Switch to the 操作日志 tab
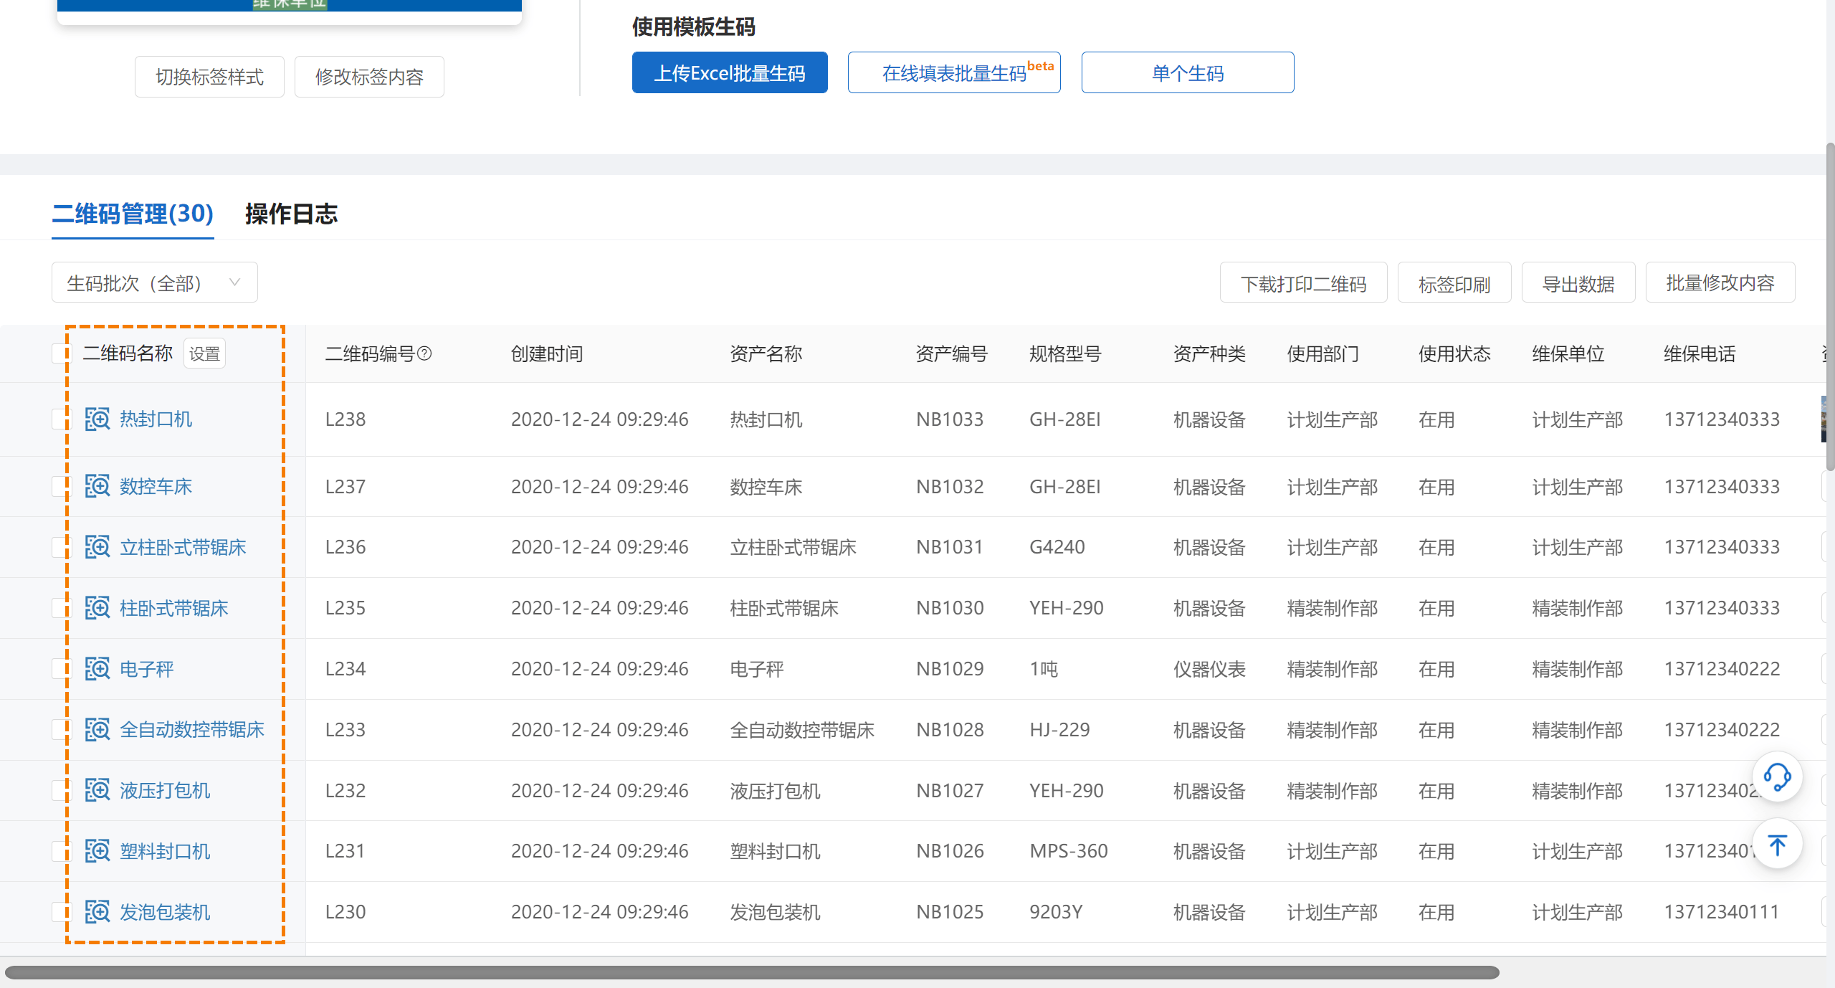1835x988 pixels. pyautogui.click(x=291, y=214)
